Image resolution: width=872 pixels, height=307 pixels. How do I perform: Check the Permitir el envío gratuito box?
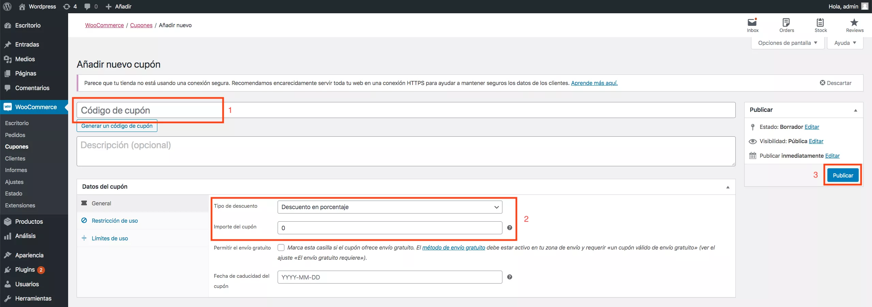click(281, 248)
